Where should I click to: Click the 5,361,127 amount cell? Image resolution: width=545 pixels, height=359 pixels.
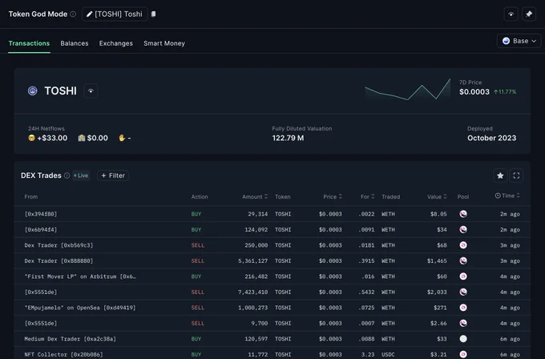coord(253,261)
